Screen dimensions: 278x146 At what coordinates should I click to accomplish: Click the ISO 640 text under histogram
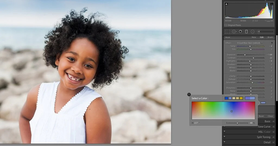click(x=228, y=21)
